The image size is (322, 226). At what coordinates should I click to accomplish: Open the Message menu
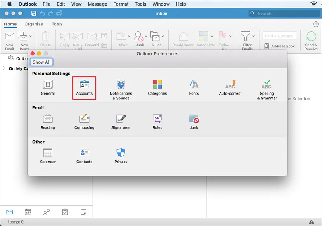[97, 4]
